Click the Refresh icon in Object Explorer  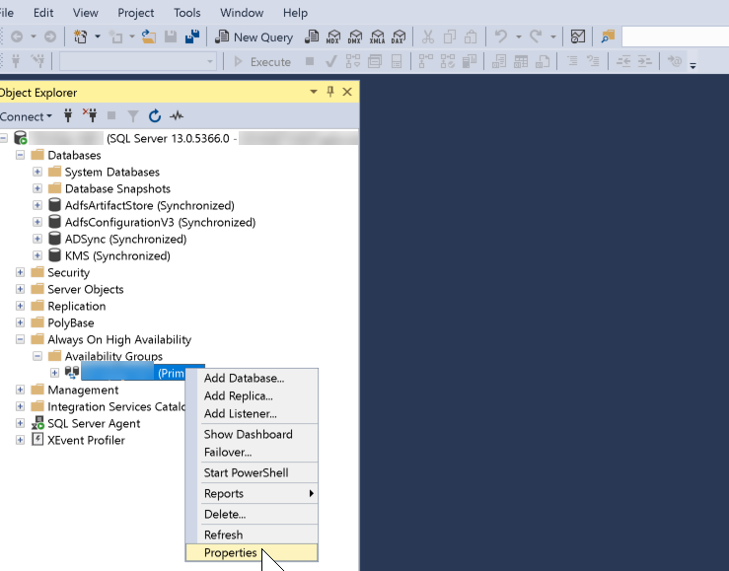(155, 115)
